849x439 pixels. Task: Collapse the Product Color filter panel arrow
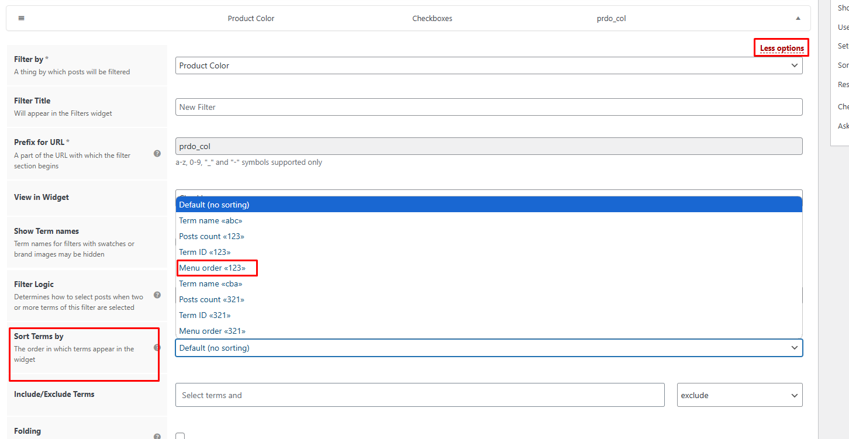[798, 18]
